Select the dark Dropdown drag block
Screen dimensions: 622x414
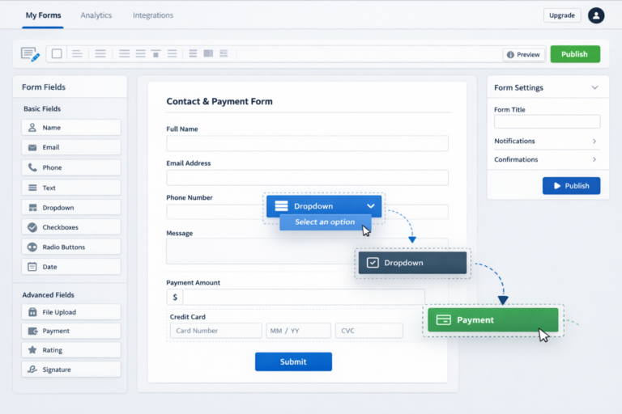click(412, 263)
